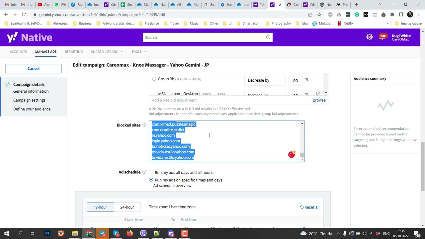Click Browse for site bid adjustment

(x=319, y=100)
